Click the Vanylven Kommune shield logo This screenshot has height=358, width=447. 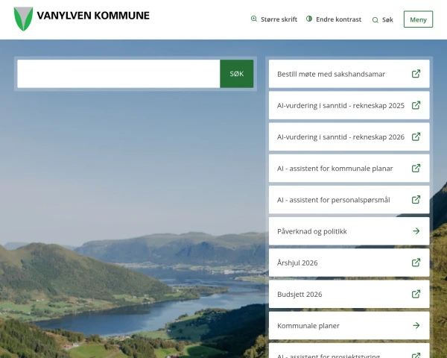[x=23, y=19]
